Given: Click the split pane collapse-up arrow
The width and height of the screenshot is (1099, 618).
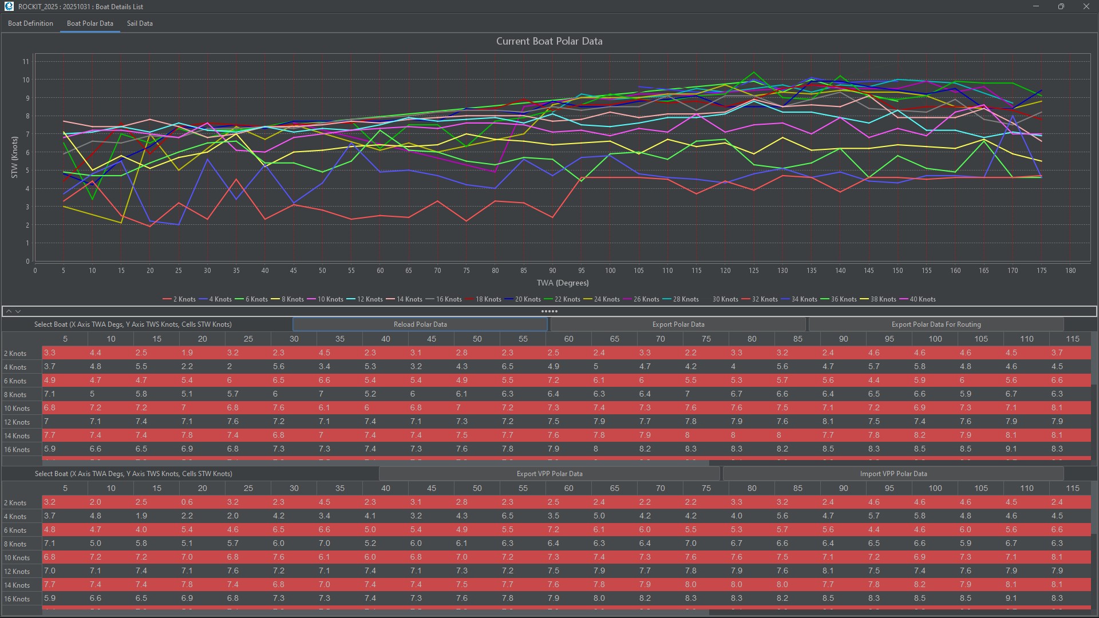Looking at the screenshot, I should pyautogui.click(x=9, y=311).
